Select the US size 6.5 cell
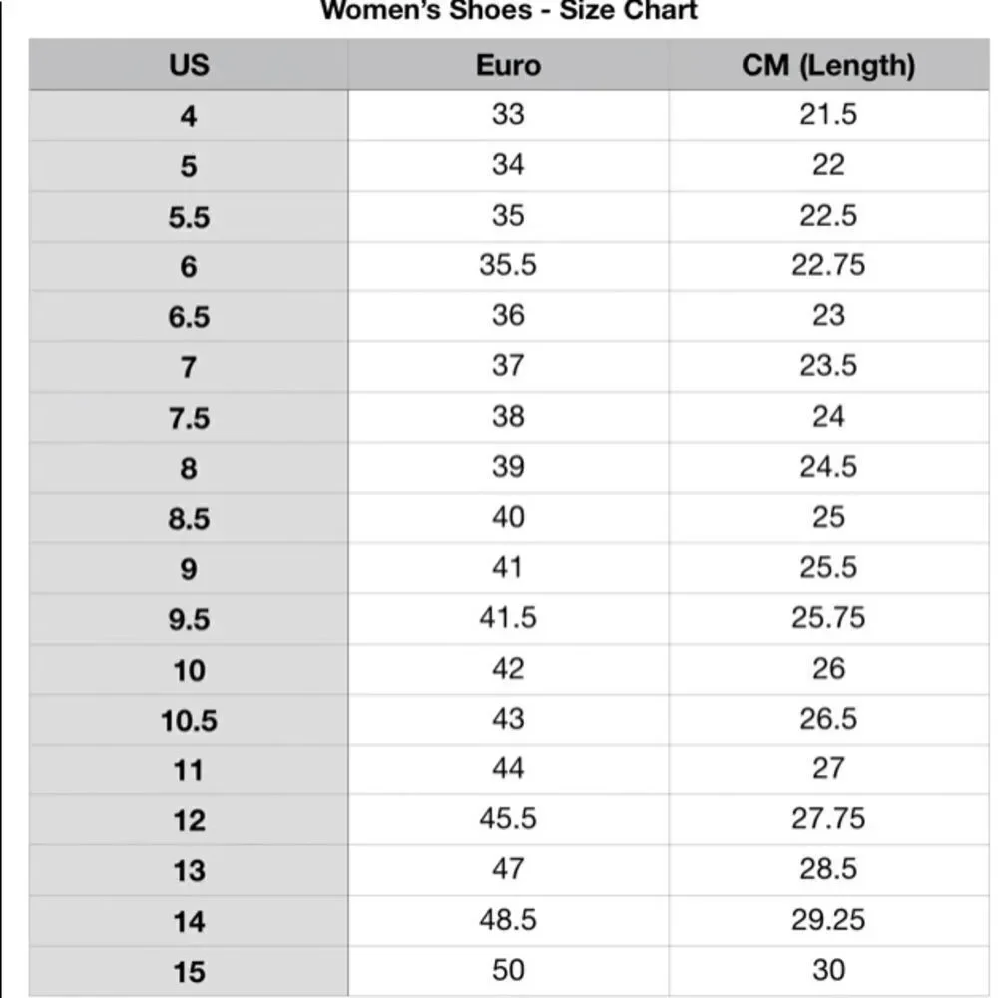This screenshot has width=998, height=998. click(x=189, y=317)
